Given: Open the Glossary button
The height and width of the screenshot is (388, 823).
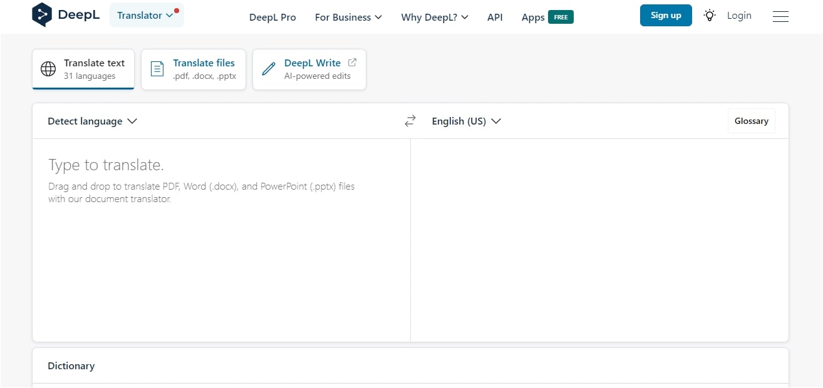Looking at the screenshot, I should click(751, 121).
